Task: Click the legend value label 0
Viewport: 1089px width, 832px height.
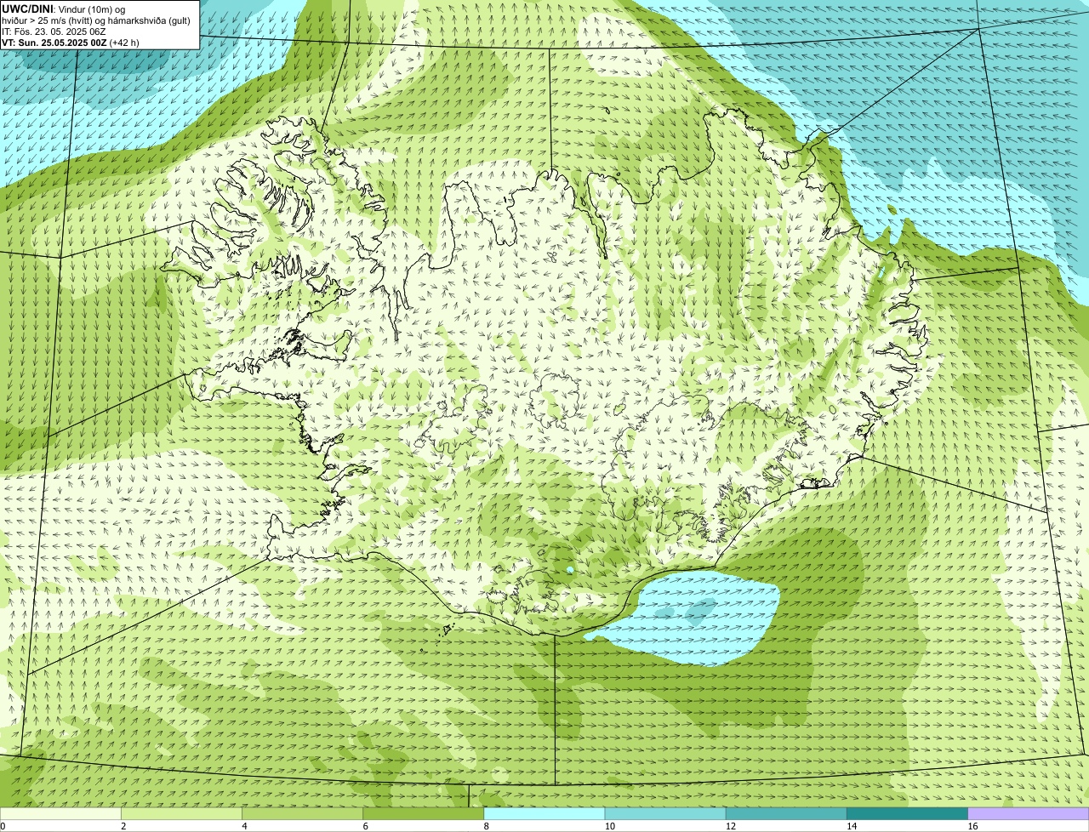Action: coord(3,826)
